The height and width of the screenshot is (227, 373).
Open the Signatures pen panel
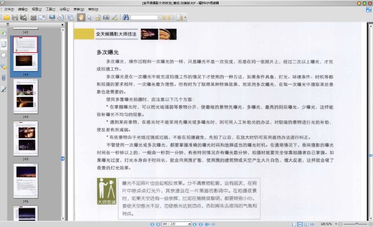4,89
